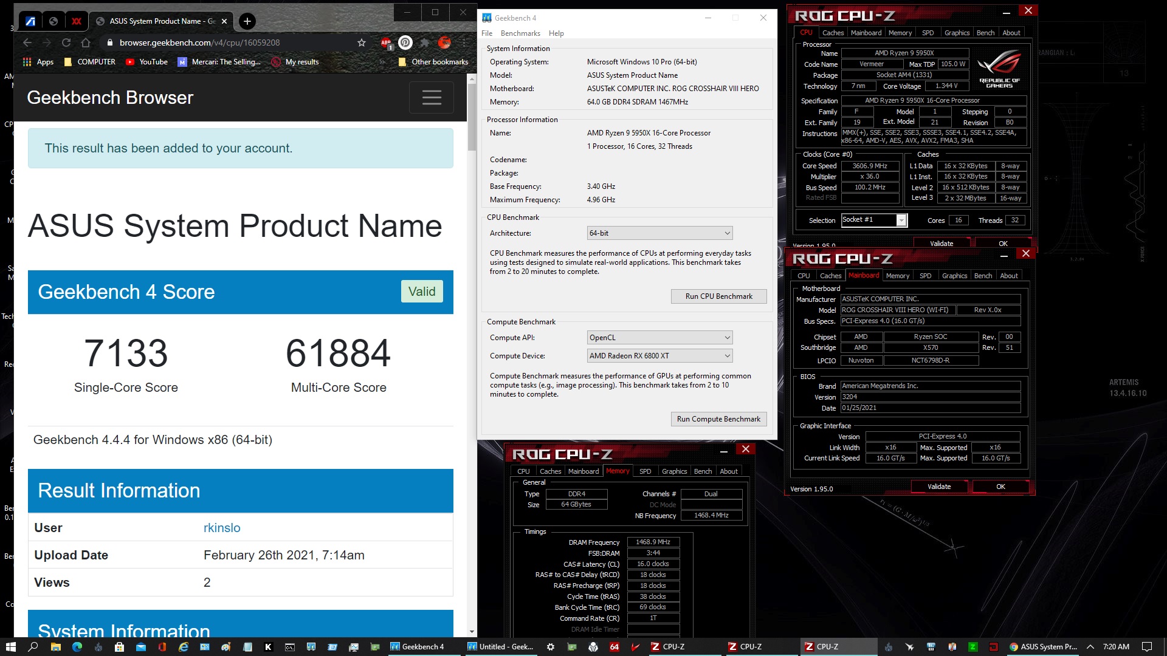This screenshot has height=656, width=1167.
Task: Open the YouTube bookmark
Action: click(146, 62)
